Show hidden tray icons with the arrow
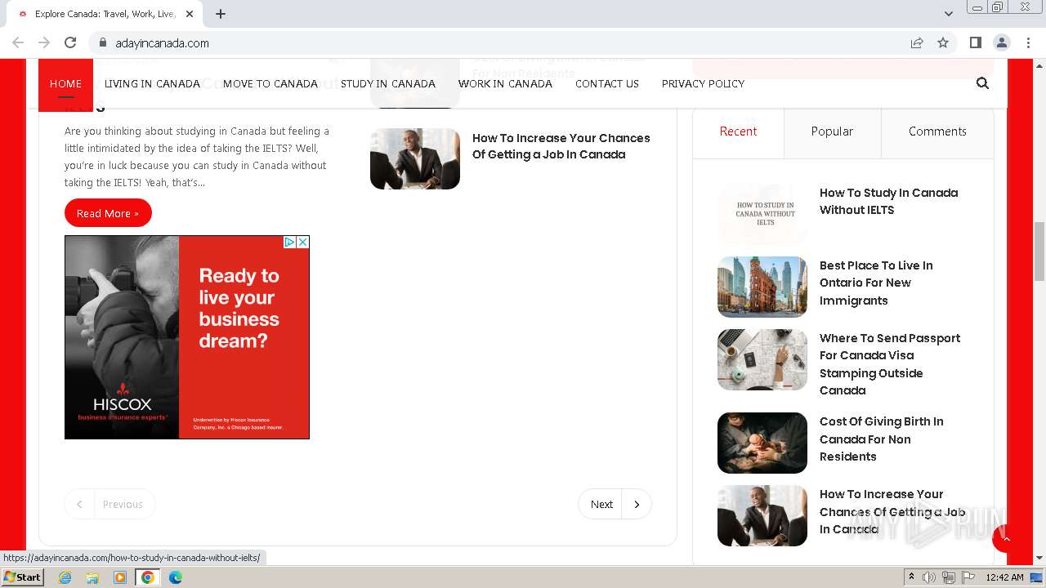 click(911, 577)
